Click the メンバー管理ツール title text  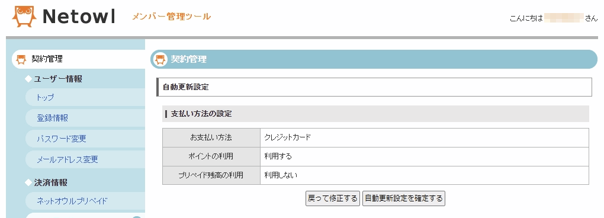[x=171, y=17]
